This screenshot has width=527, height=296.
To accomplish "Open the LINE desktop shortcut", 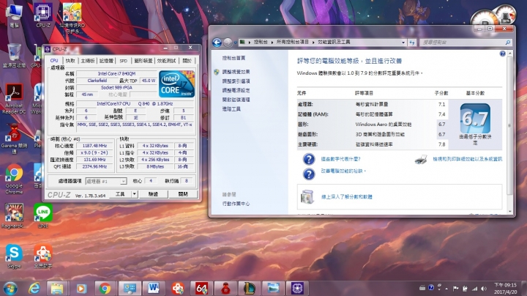I will [43, 216].
